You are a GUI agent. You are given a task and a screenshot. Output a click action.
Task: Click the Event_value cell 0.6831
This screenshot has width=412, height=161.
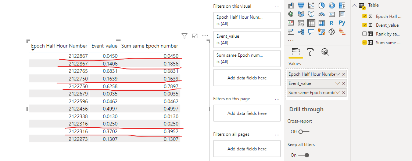pyautogui.click(x=110, y=71)
